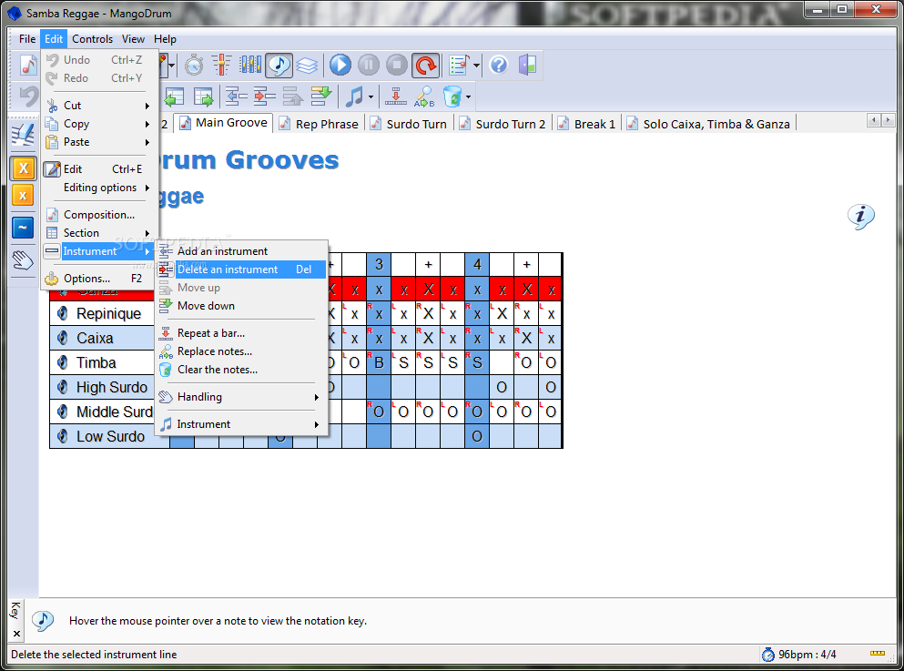Switch to the Surdo Turn 2 tab
Image resolution: width=904 pixels, height=671 pixels.
pos(503,124)
